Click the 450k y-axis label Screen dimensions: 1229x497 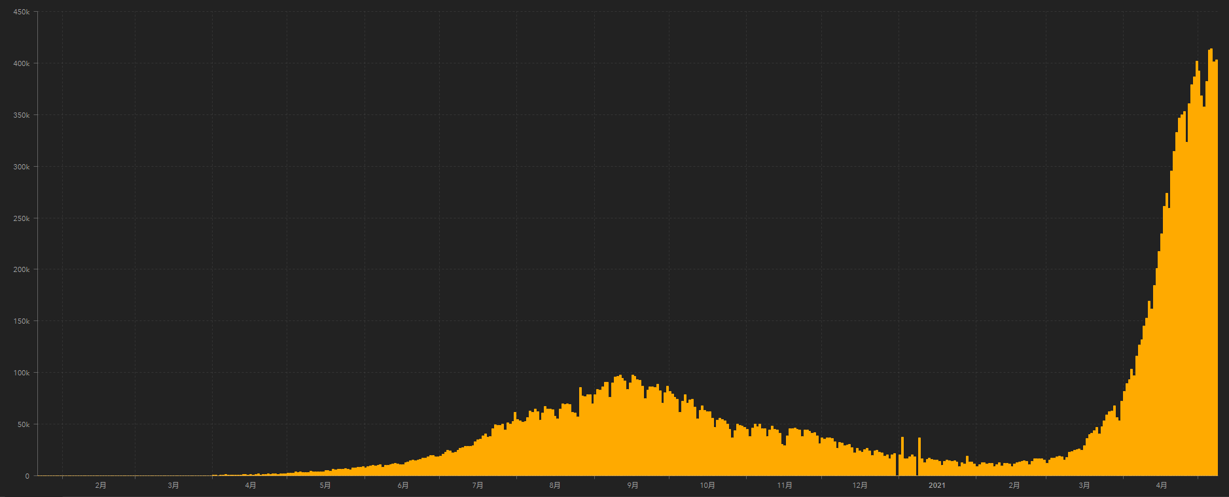pos(22,12)
